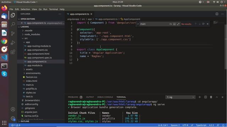This screenshot has height=127, width=227.
Task: Switch to the Output tab
Action: click(90, 97)
